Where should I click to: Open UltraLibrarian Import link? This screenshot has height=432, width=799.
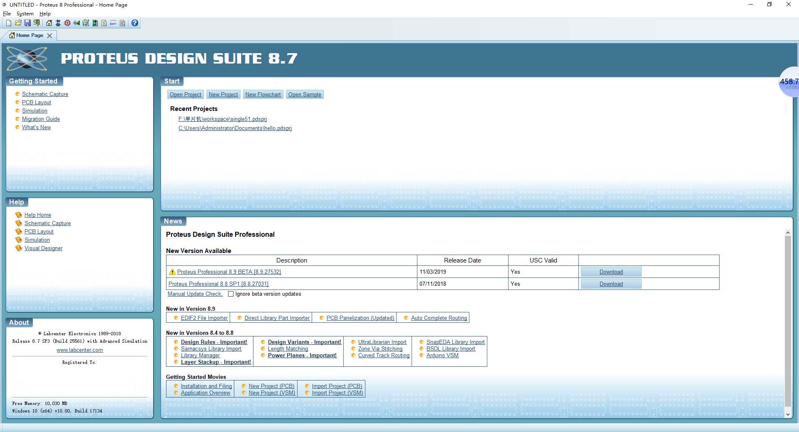(382, 342)
